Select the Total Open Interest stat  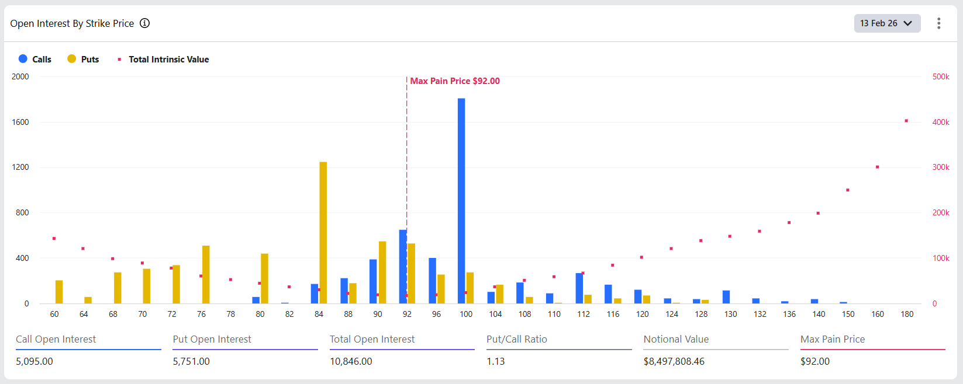pos(372,340)
